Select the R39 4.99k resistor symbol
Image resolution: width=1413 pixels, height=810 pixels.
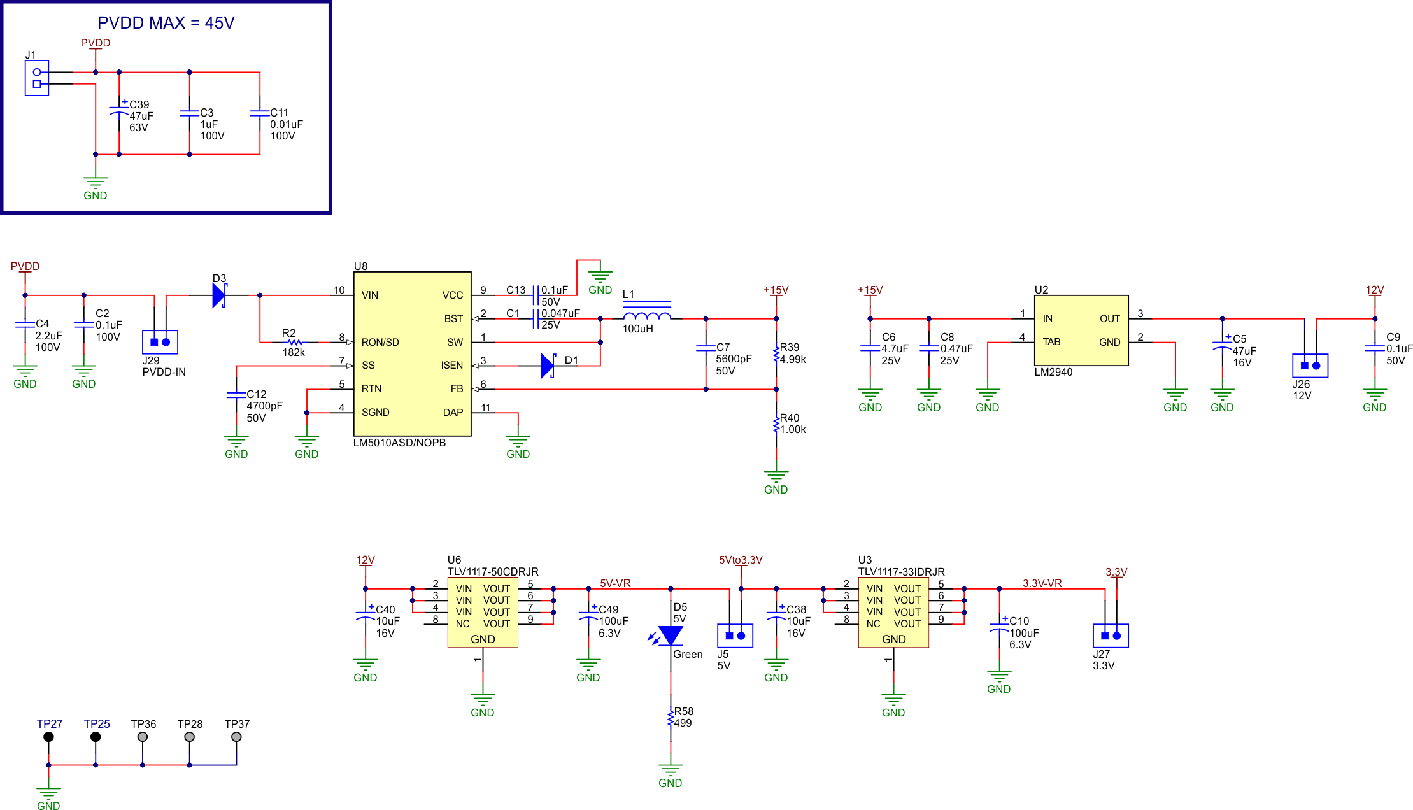pos(776,354)
